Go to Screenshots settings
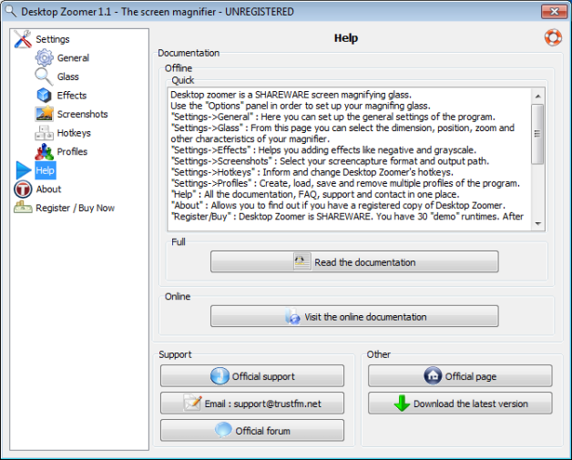Screen dimensions: 572x460 pos(83,114)
